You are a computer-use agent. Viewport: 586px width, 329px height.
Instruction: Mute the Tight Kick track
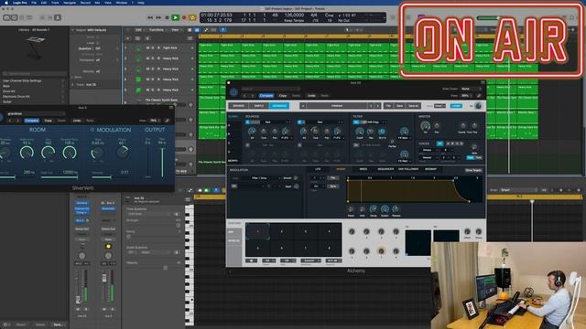(147, 48)
